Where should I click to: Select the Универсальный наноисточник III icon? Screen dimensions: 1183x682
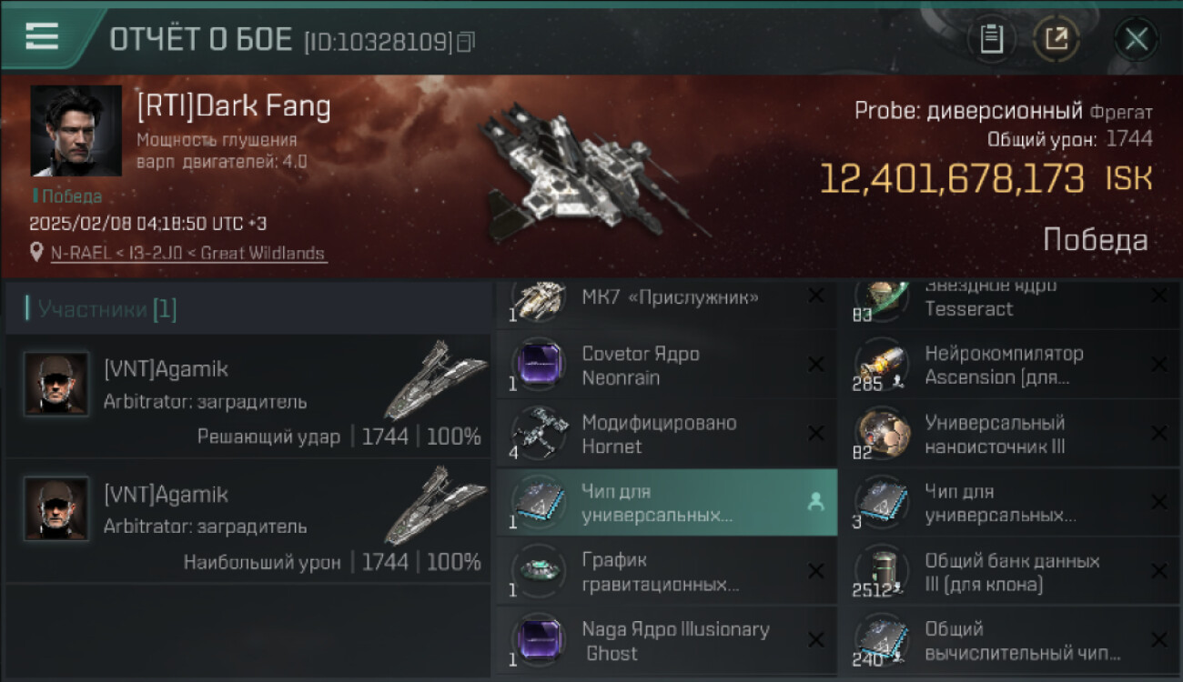(x=881, y=434)
